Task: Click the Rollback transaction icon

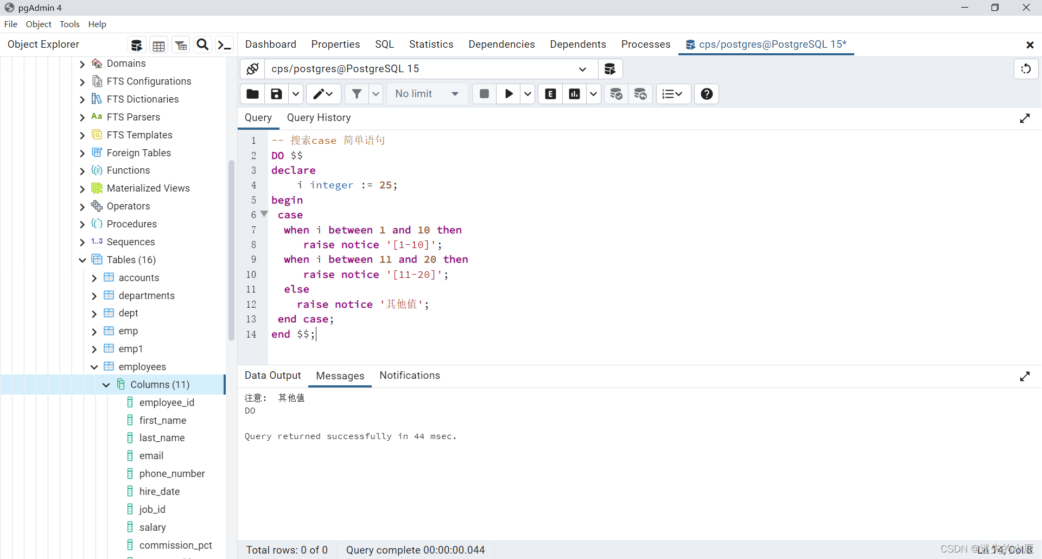Action: click(x=640, y=94)
